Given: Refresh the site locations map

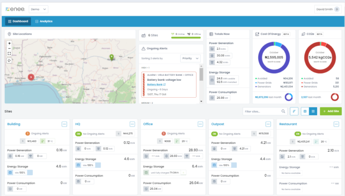Looking at the screenshot, I should tap(9, 60).
